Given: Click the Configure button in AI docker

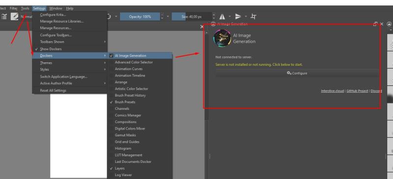Looking at the screenshot, I should (297, 73).
